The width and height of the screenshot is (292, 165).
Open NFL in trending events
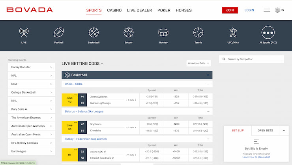coord(32,76)
